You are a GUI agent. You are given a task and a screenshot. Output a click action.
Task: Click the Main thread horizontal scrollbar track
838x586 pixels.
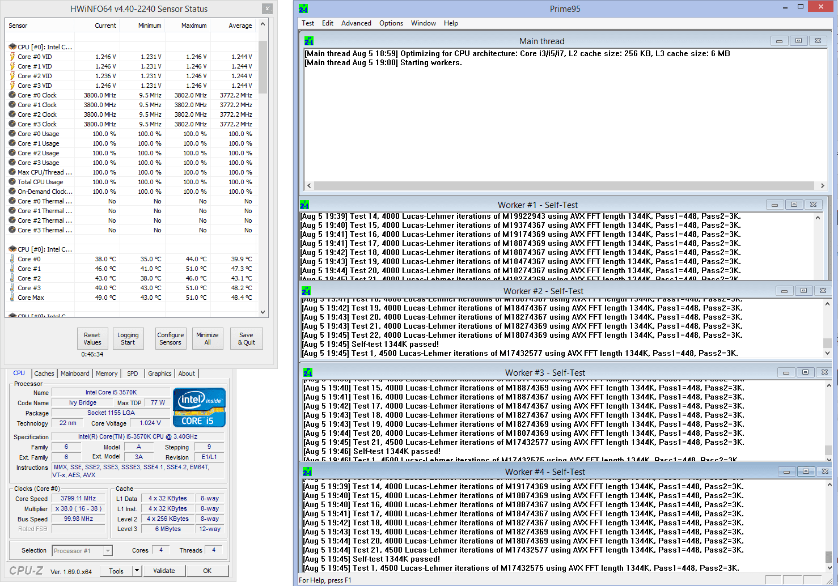click(x=564, y=185)
